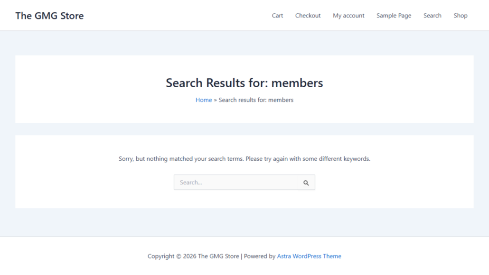Select Search in the top navigation
This screenshot has height=275, width=489.
tap(432, 16)
